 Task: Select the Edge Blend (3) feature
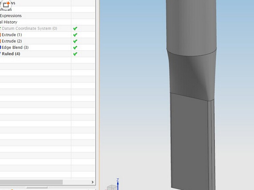pyautogui.click(x=15, y=48)
